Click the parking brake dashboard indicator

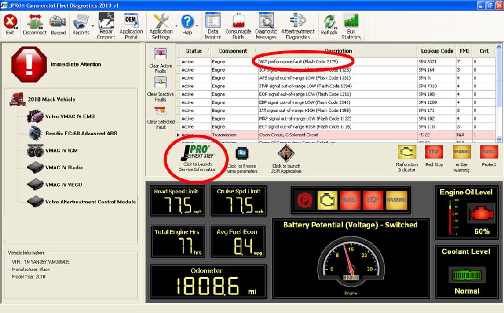tap(304, 200)
